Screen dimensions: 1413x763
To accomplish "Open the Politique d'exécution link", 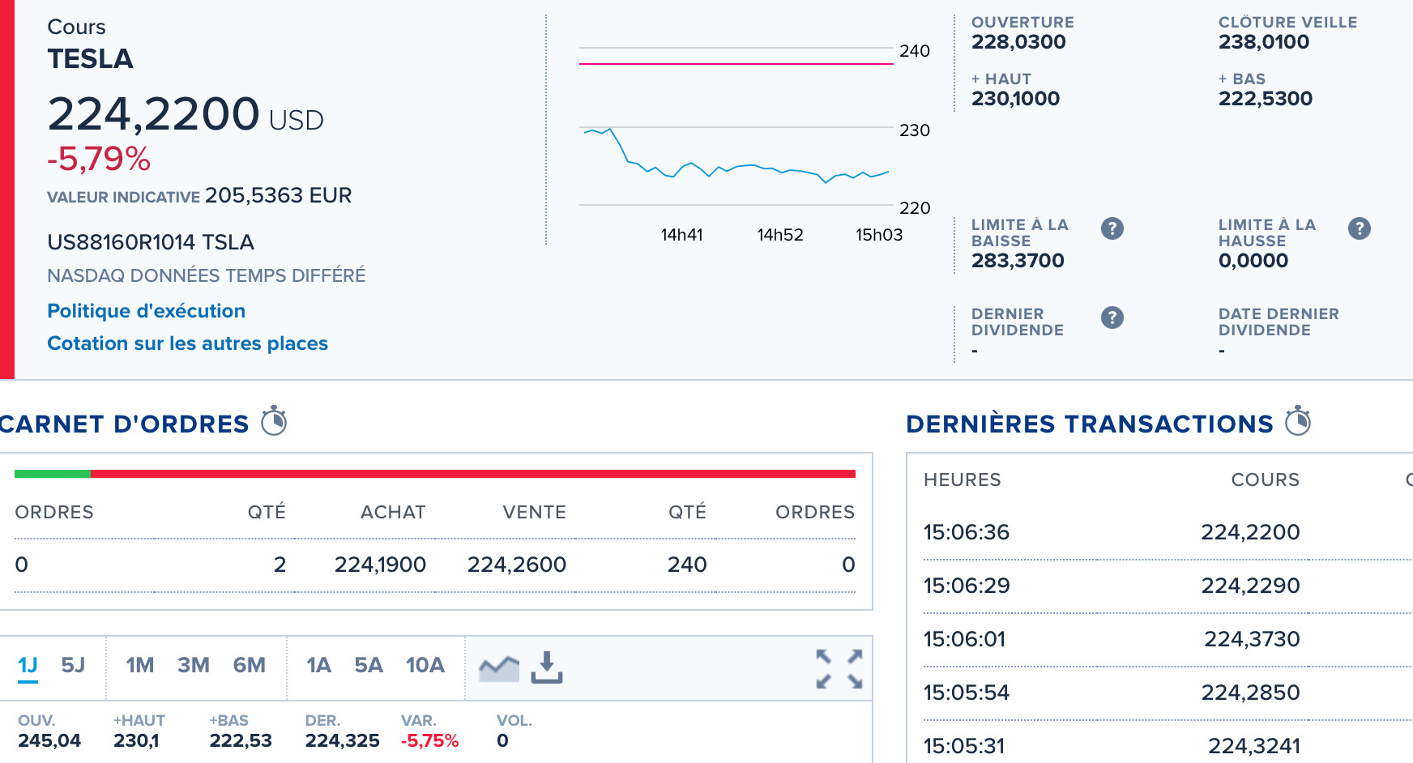I will point(146,311).
